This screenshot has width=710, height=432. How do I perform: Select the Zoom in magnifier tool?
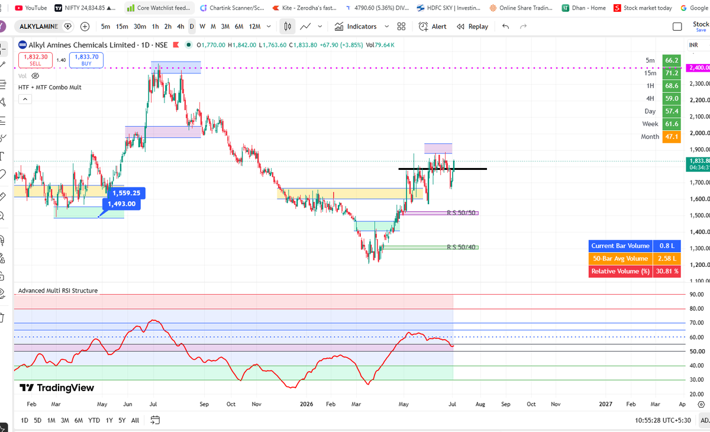pos(3,215)
